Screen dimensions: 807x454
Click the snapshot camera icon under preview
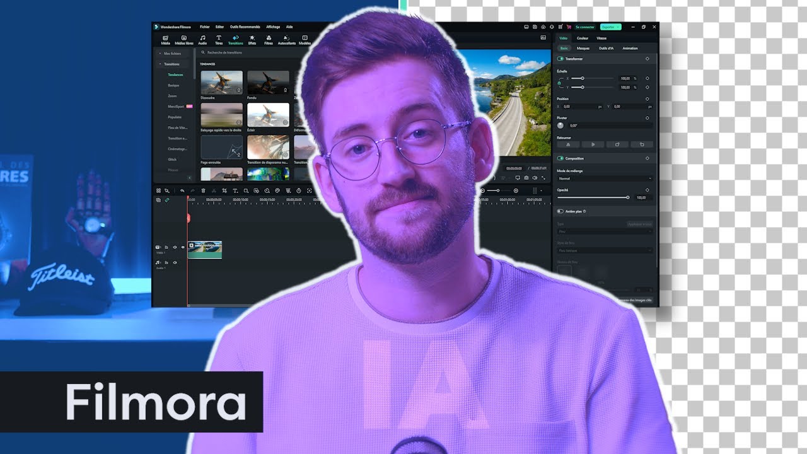click(x=526, y=178)
